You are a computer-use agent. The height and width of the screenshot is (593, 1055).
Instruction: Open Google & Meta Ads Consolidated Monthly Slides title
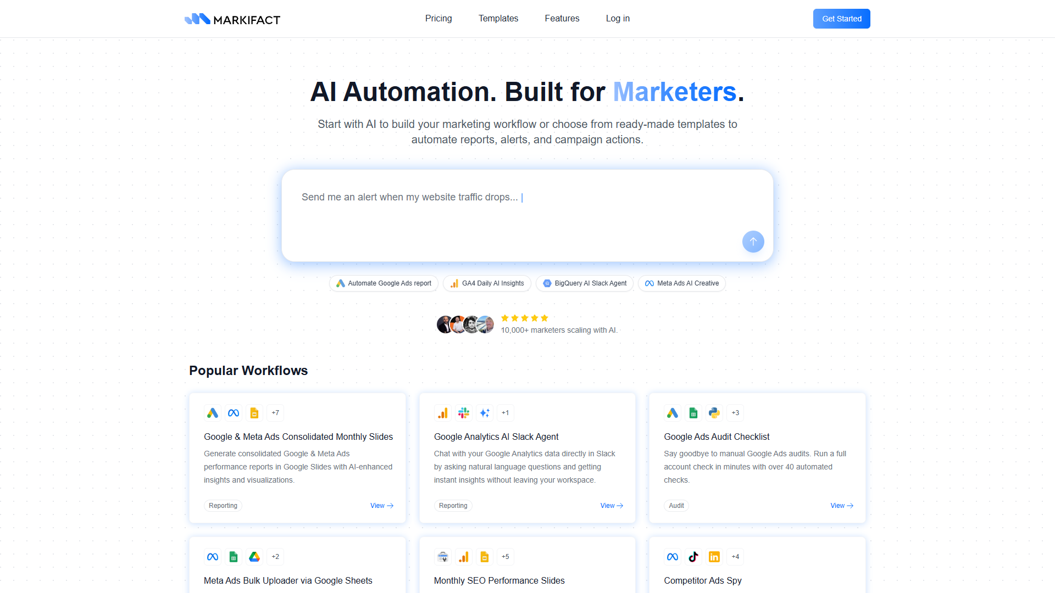click(x=298, y=437)
